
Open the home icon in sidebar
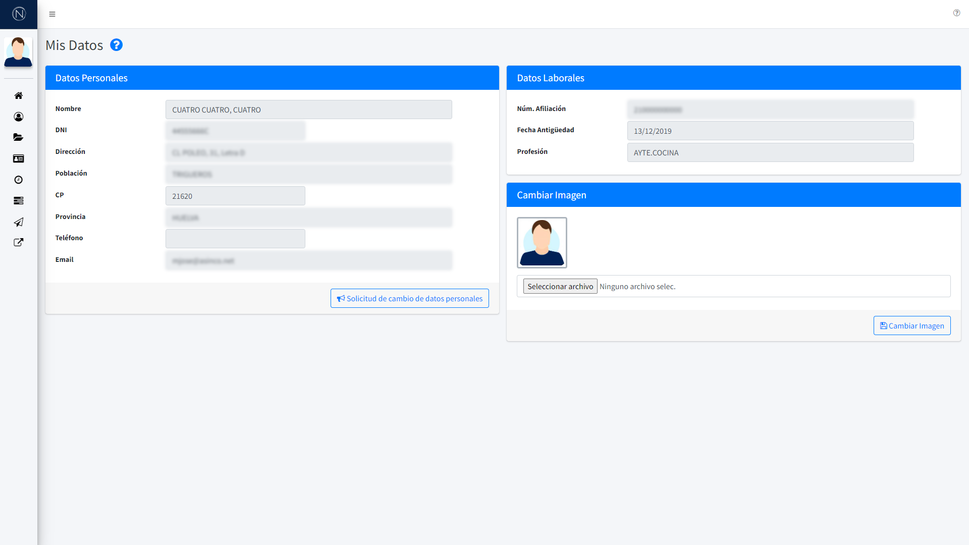(x=19, y=95)
